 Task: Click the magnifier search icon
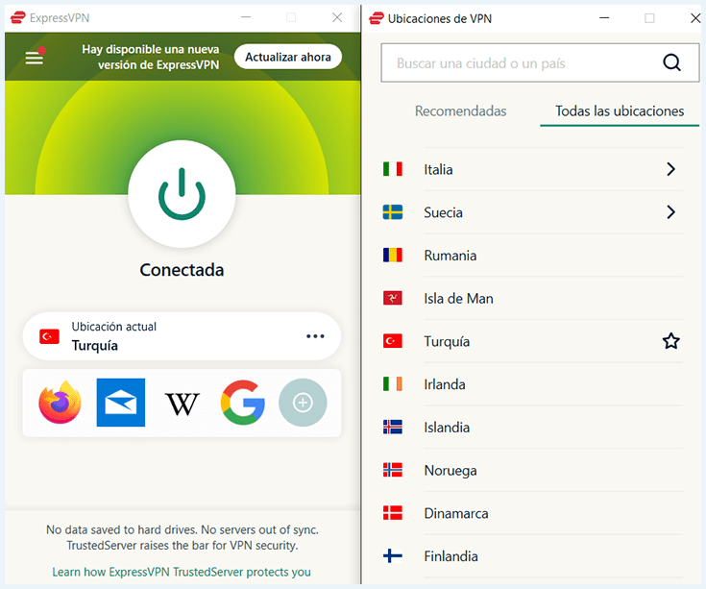671,62
